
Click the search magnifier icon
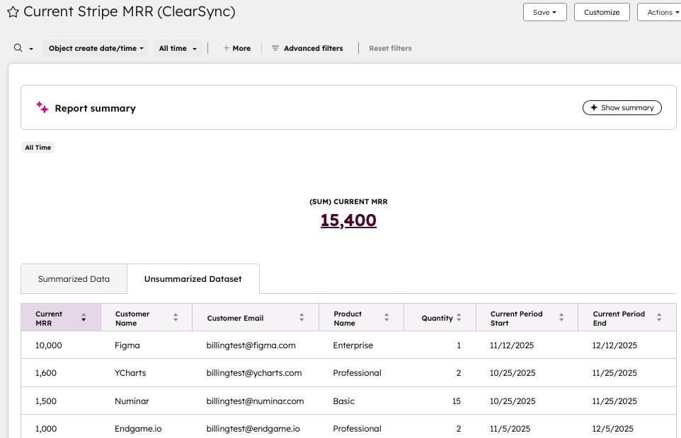click(18, 48)
